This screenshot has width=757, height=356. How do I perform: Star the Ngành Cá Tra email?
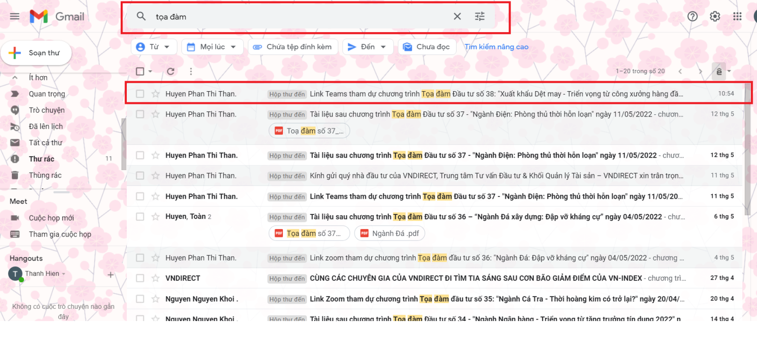click(x=155, y=299)
